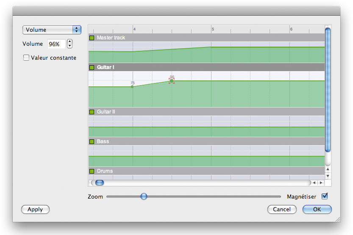Toggle the green square on Drums track
353x235 pixels.
coord(92,171)
